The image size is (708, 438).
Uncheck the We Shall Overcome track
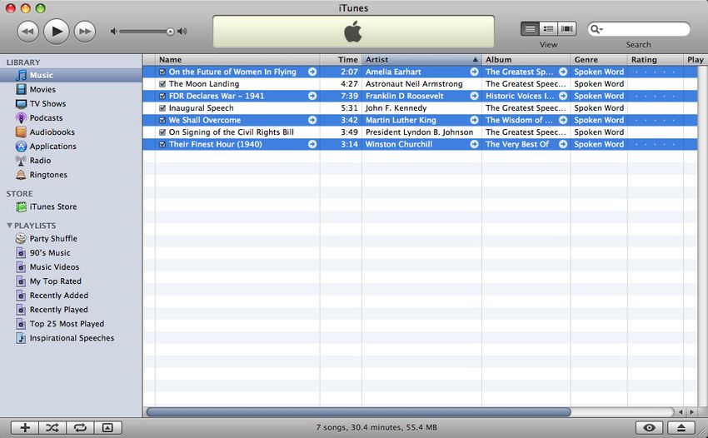pyautogui.click(x=162, y=120)
